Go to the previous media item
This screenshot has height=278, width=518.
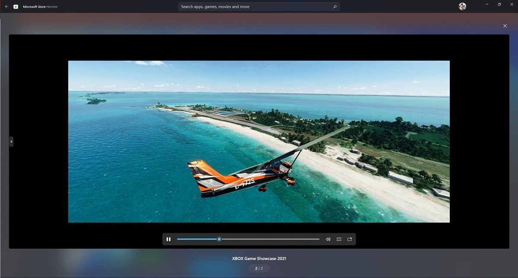click(11, 141)
